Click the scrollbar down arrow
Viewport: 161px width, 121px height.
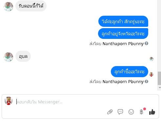click(x=160, y=88)
